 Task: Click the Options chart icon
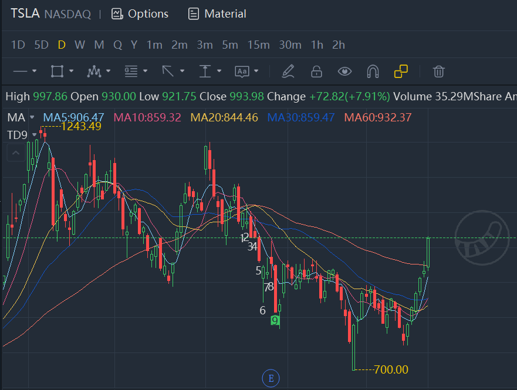tap(117, 14)
